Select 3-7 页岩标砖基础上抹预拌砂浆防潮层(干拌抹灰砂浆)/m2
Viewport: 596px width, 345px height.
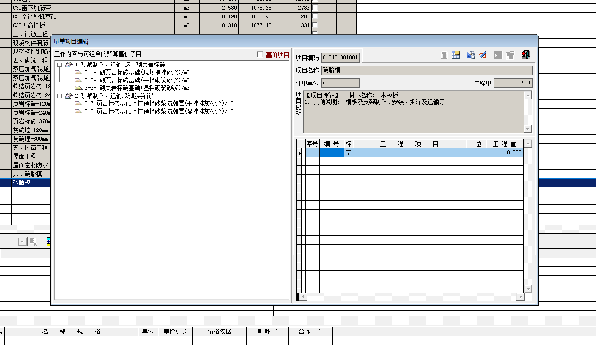(159, 103)
